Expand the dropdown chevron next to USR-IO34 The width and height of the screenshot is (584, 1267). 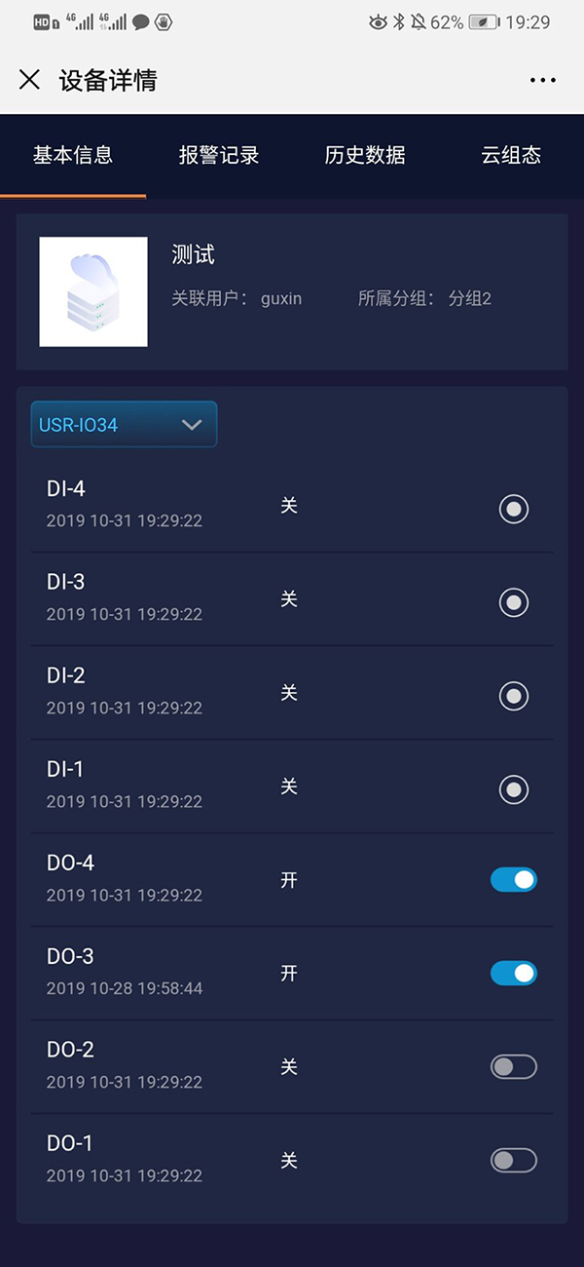click(x=192, y=425)
